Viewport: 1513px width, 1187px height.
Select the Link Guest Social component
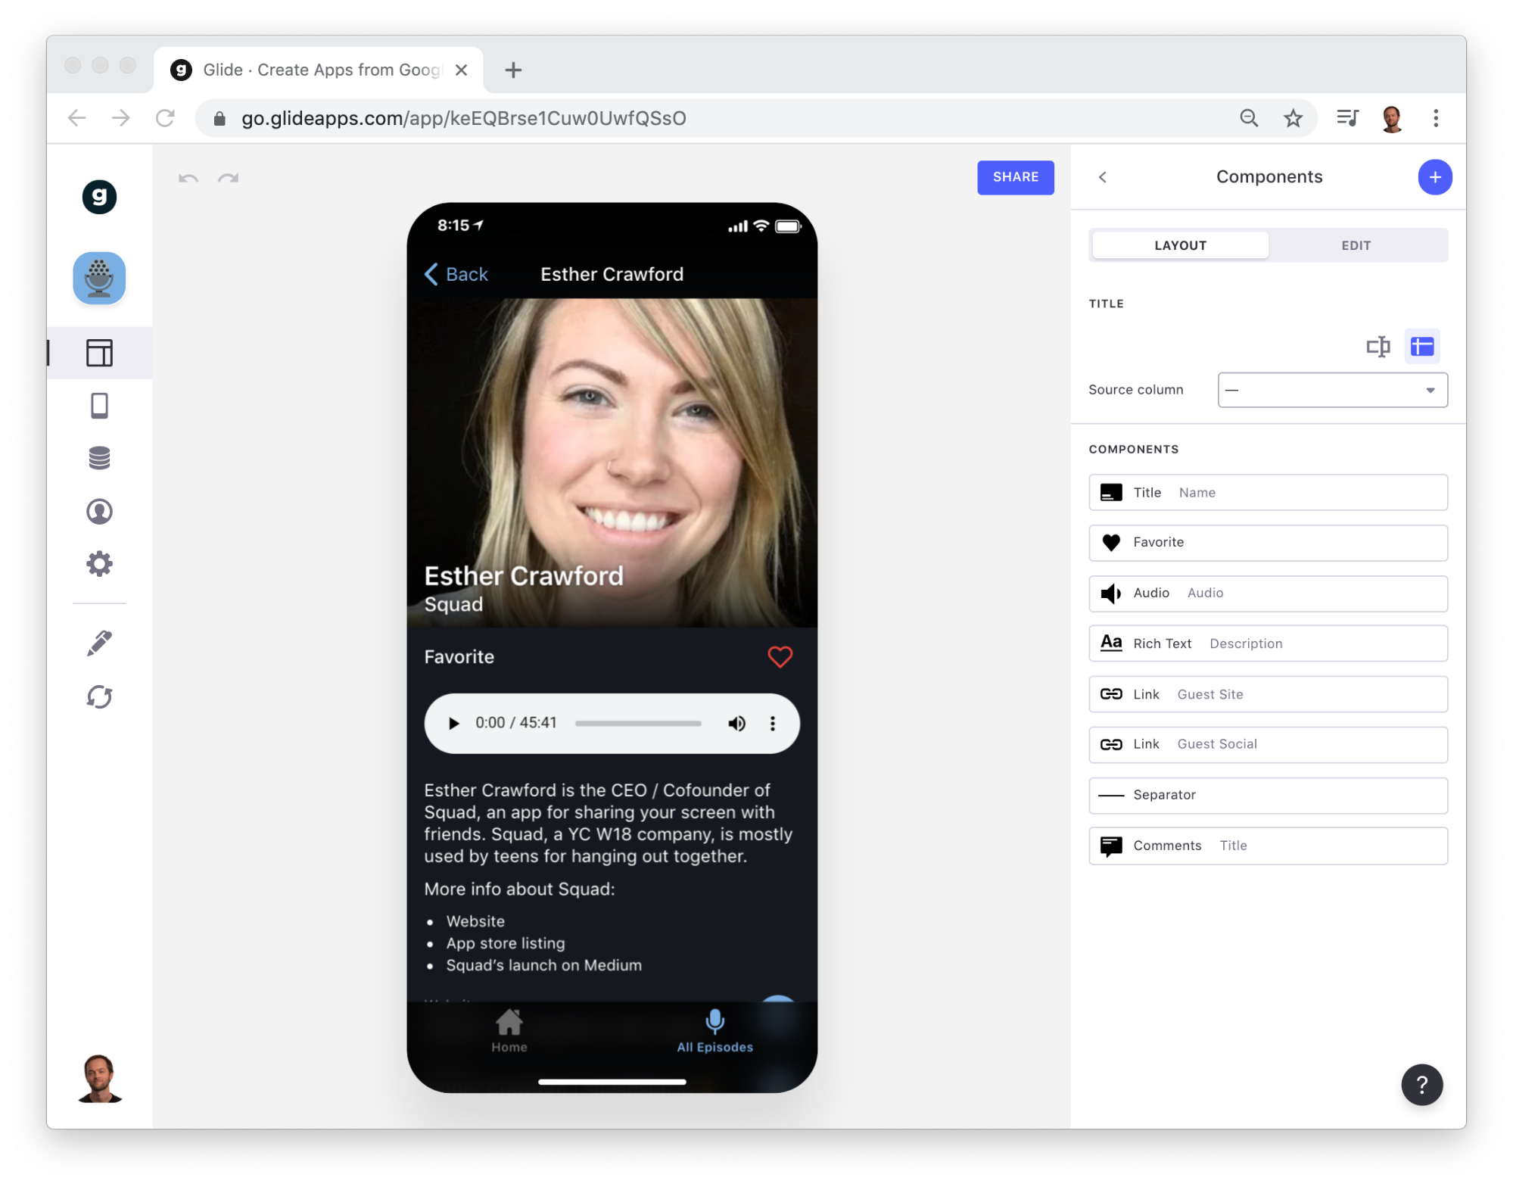1268,745
